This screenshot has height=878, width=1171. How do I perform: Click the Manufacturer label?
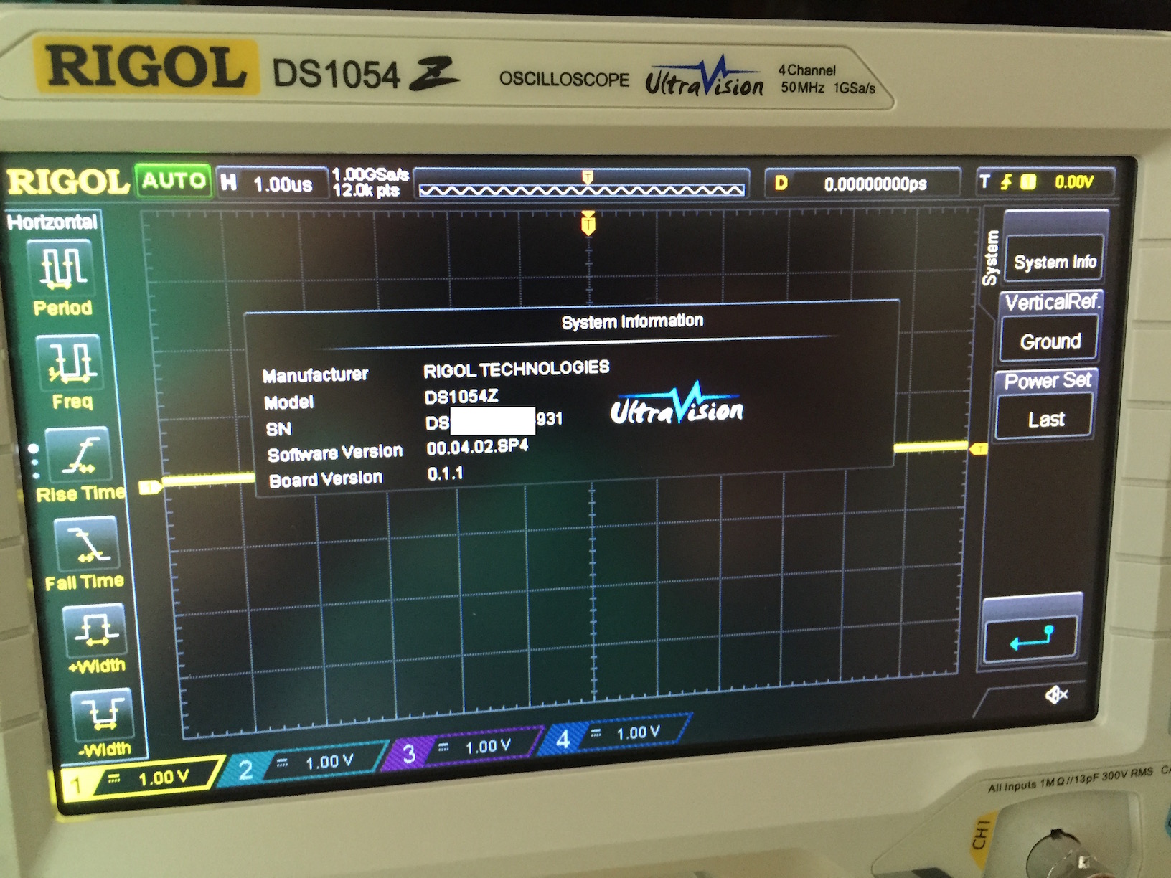[315, 375]
